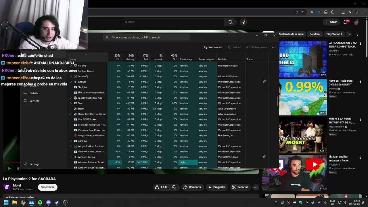Open File Explorer from the taskbar
This screenshot has height=207, width=368.
point(15,202)
